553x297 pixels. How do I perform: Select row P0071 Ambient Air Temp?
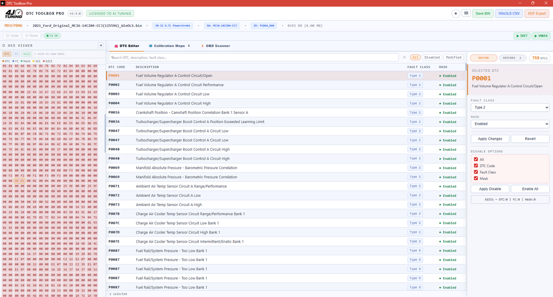[x=285, y=186]
